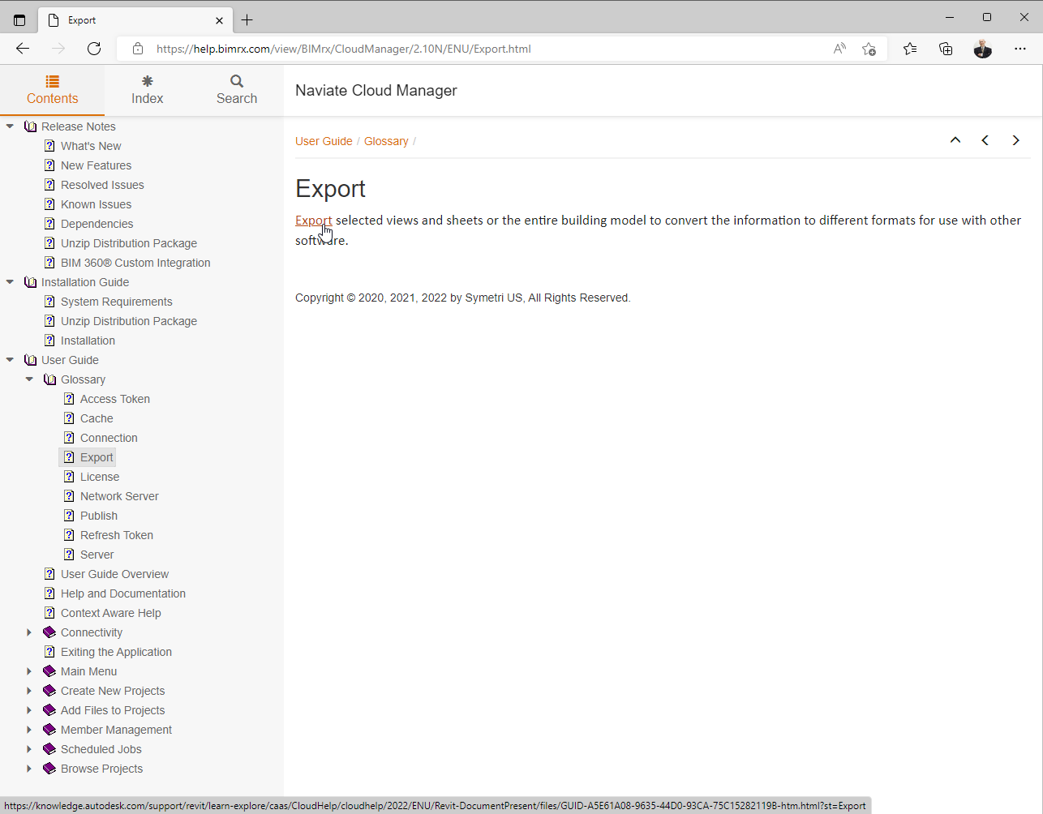Expand the Scheduled Jobs section
Screen dimensions: 1043x814
[29, 749]
